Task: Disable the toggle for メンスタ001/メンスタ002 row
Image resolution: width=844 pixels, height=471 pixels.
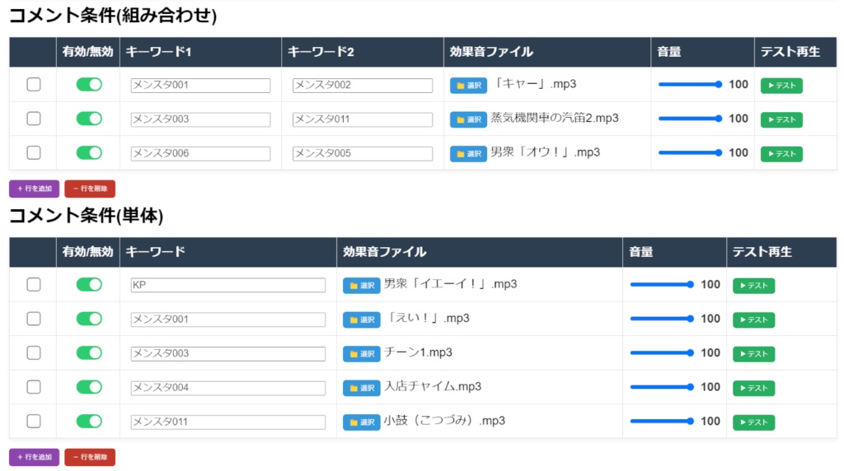Action: tap(89, 85)
